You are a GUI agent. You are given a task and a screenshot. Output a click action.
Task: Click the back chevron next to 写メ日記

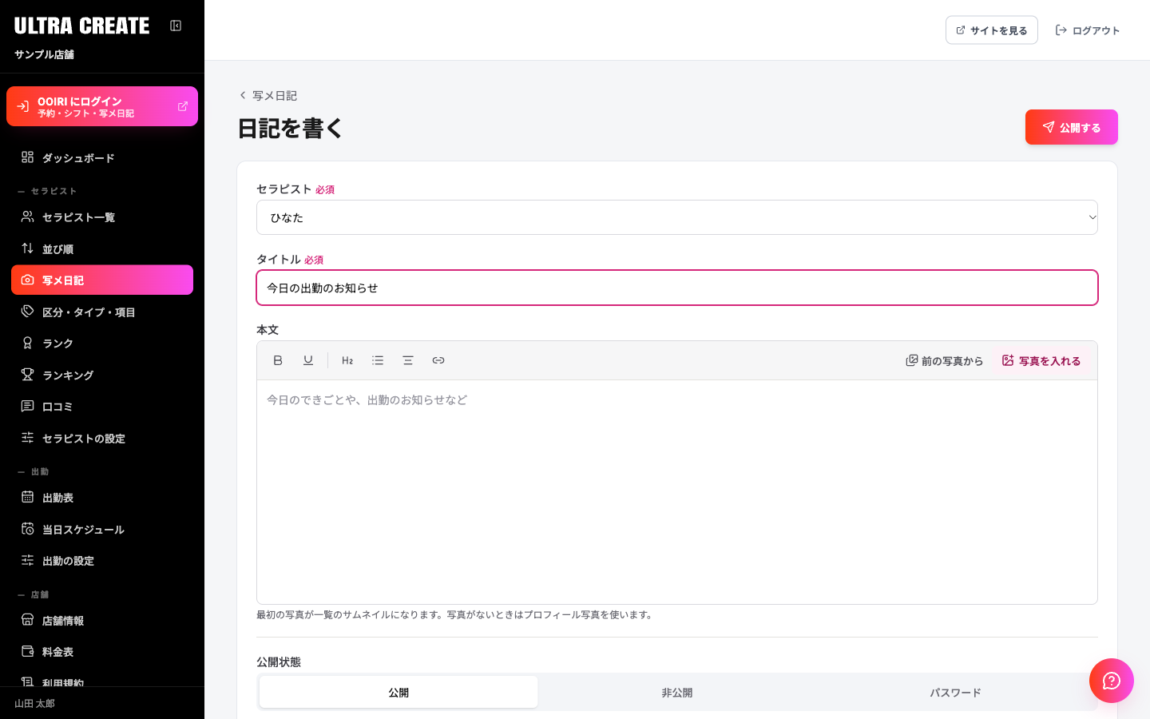pos(243,95)
